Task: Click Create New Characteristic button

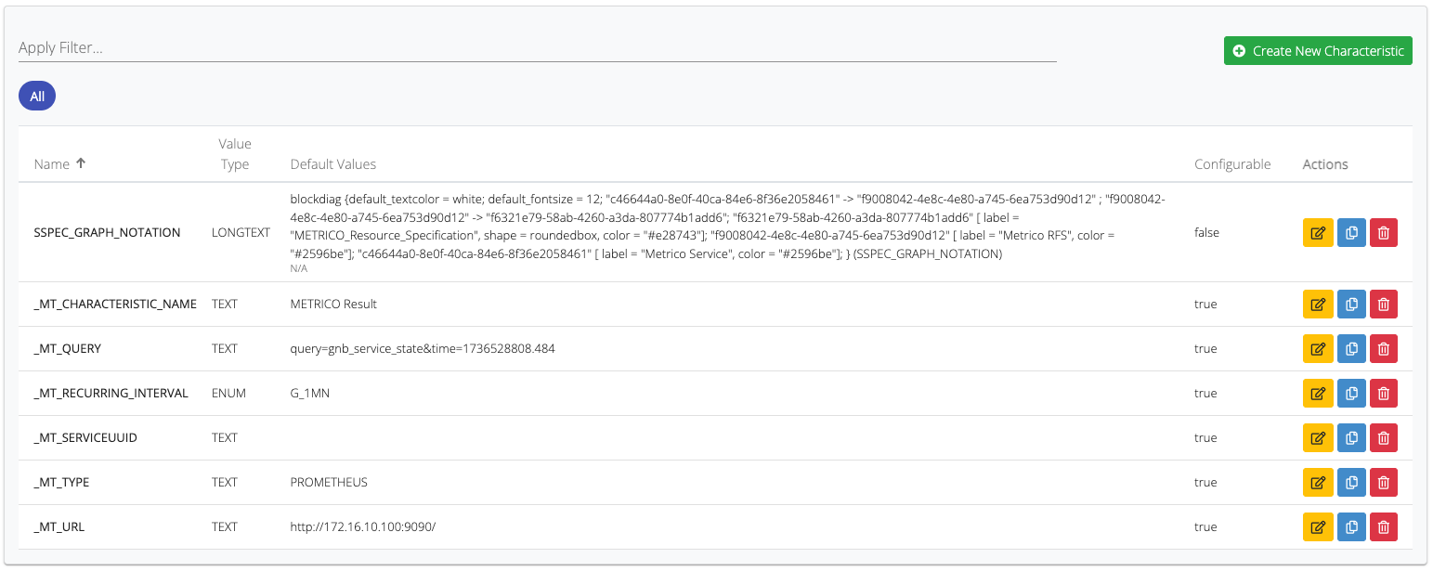Action: (1318, 51)
